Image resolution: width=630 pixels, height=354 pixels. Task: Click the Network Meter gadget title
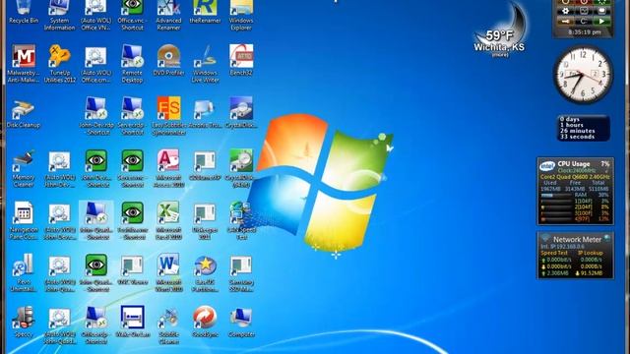point(577,239)
